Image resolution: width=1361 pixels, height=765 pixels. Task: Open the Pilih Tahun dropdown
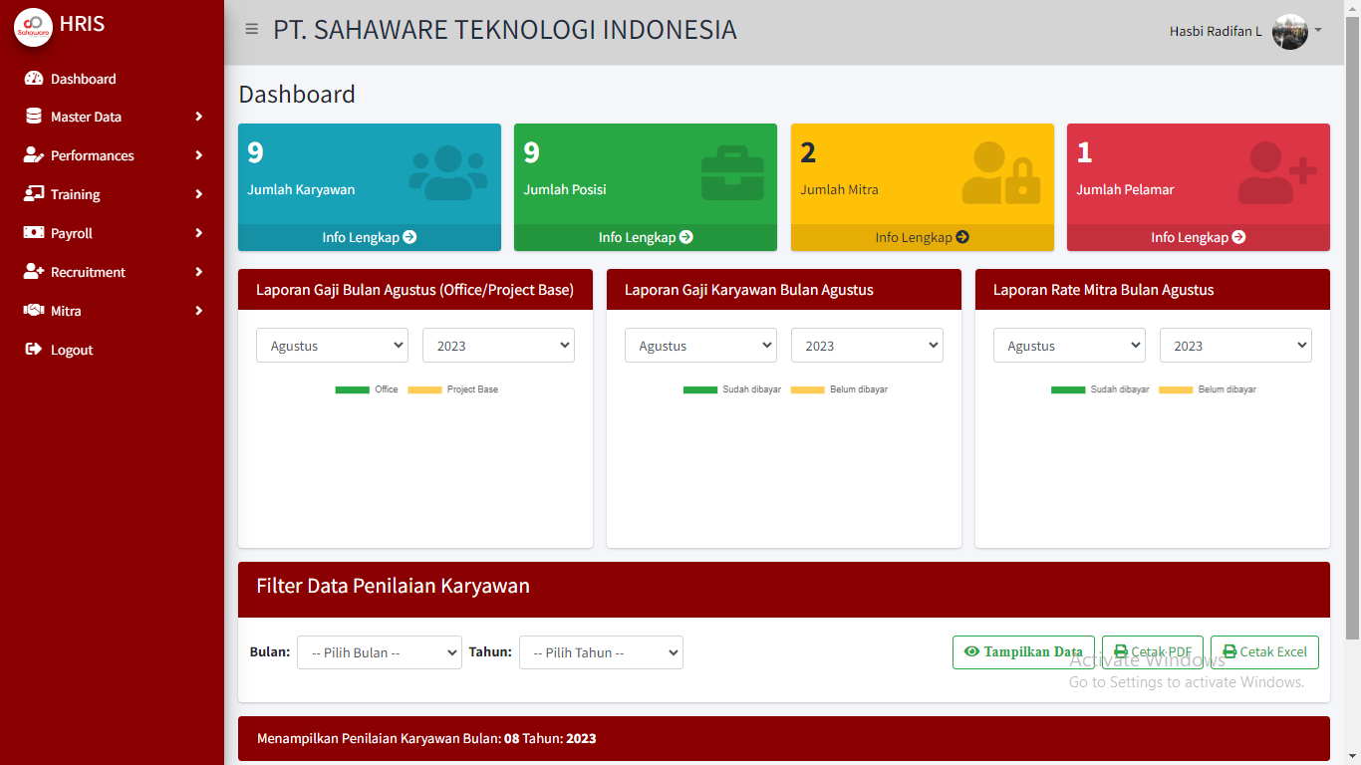tap(601, 652)
